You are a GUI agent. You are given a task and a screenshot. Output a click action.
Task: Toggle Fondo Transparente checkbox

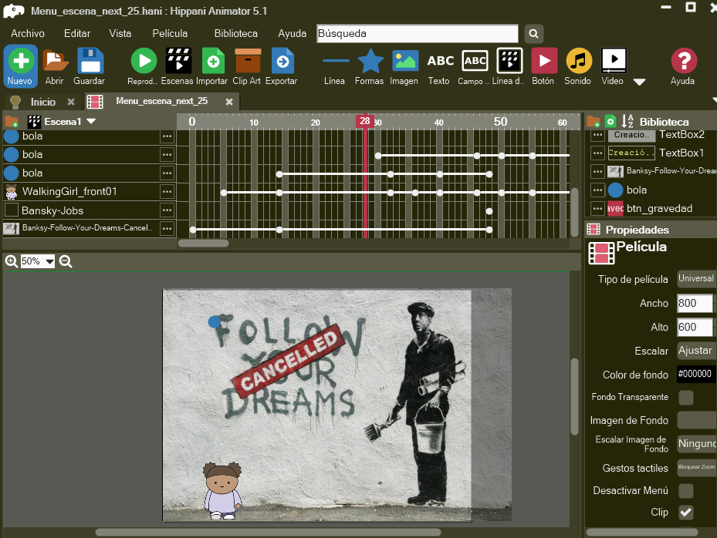click(686, 398)
